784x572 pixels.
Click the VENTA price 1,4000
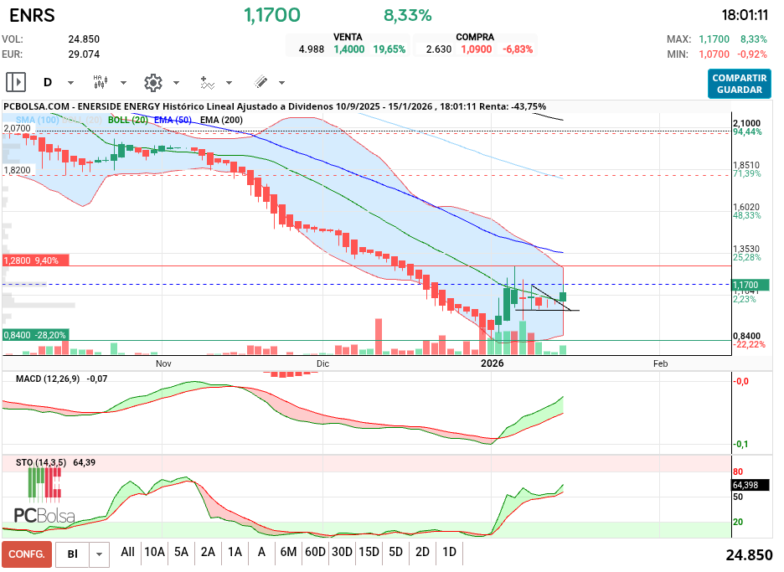[x=349, y=49]
